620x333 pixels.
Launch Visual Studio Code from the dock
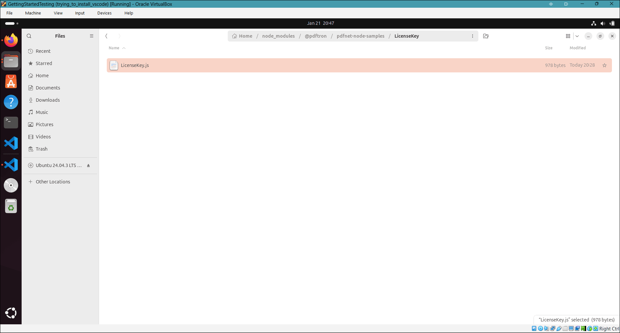pyautogui.click(x=11, y=143)
